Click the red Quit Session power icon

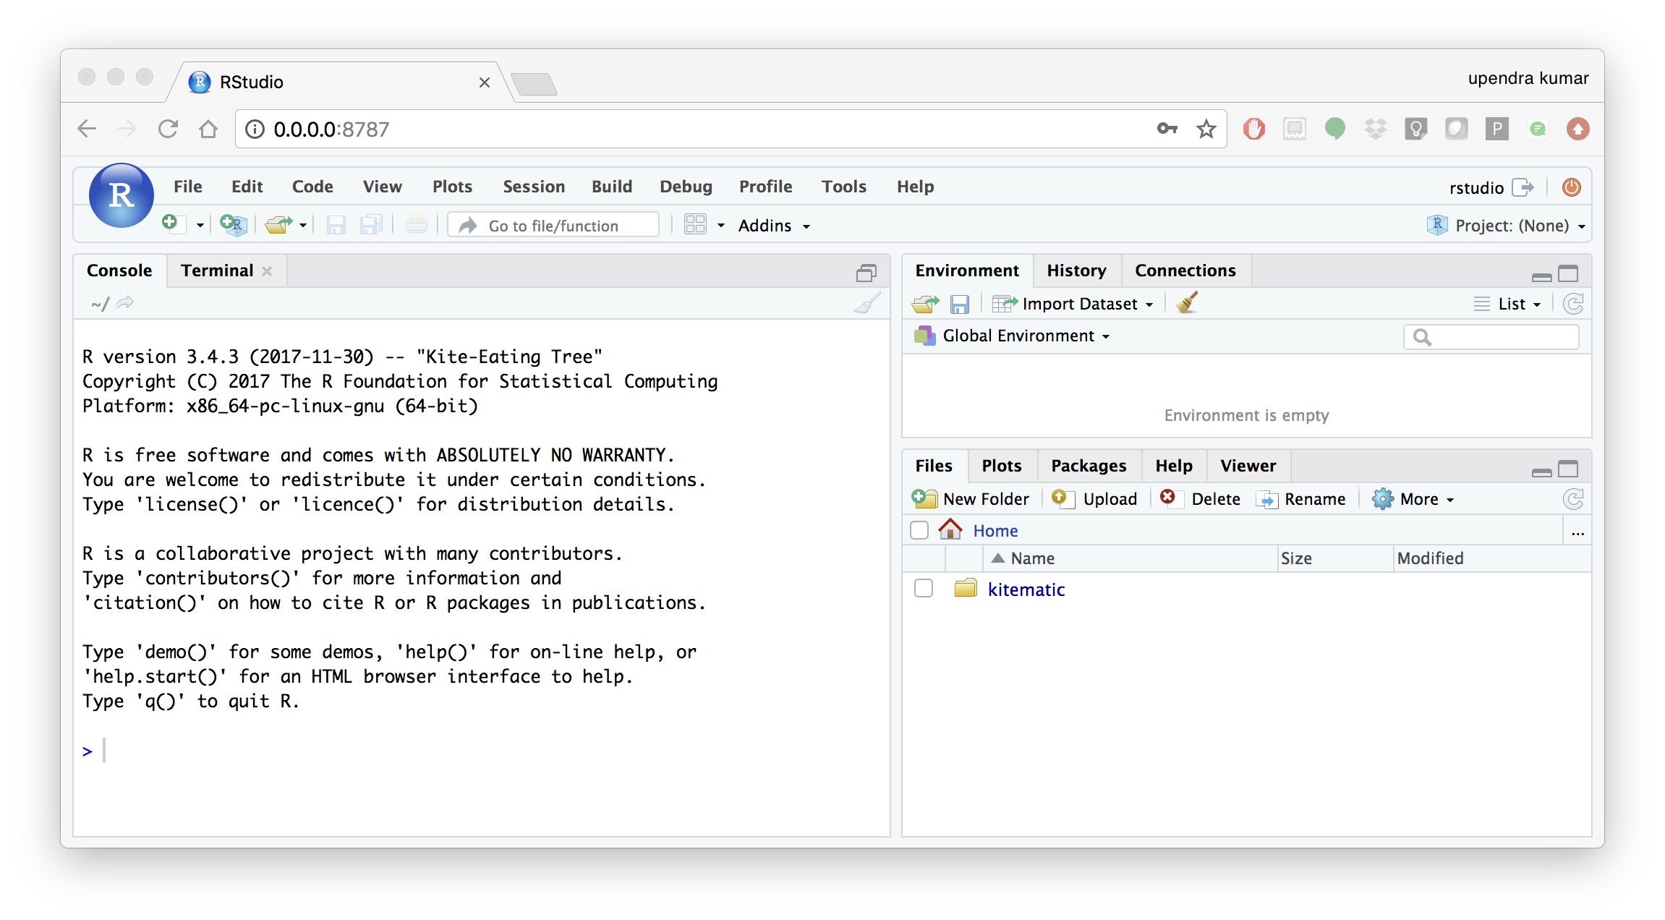(x=1571, y=187)
